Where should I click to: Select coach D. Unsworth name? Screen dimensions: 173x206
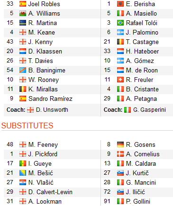point(52,110)
